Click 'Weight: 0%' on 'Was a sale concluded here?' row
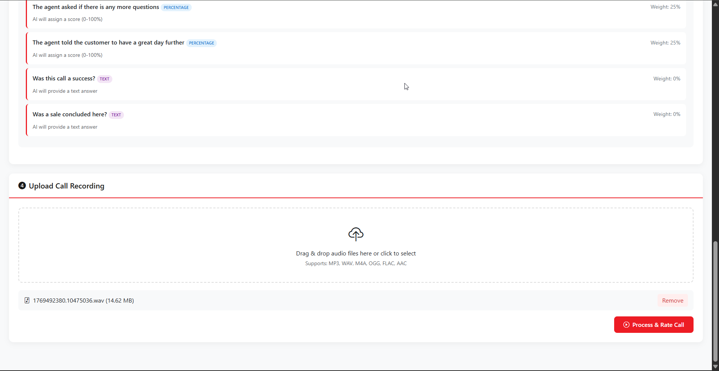Viewport: 719px width, 371px height. point(667,114)
